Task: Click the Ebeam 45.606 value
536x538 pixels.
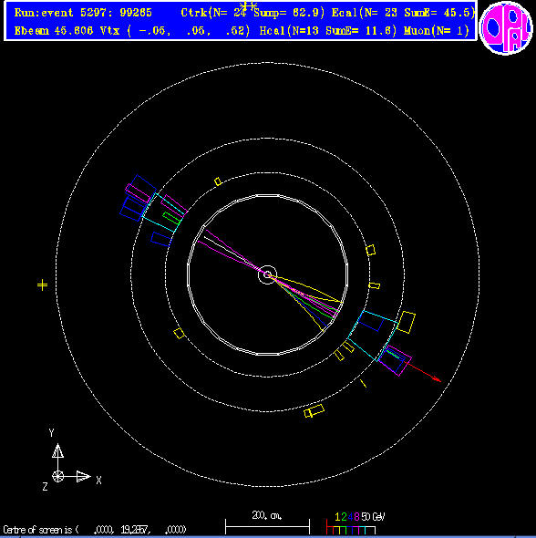Action: pos(54,31)
